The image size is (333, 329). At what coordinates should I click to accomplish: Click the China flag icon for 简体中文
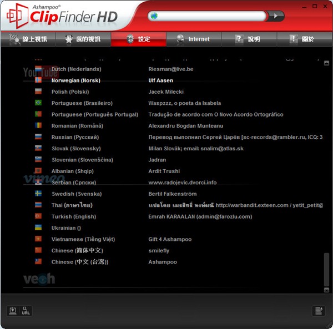(x=38, y=250)
